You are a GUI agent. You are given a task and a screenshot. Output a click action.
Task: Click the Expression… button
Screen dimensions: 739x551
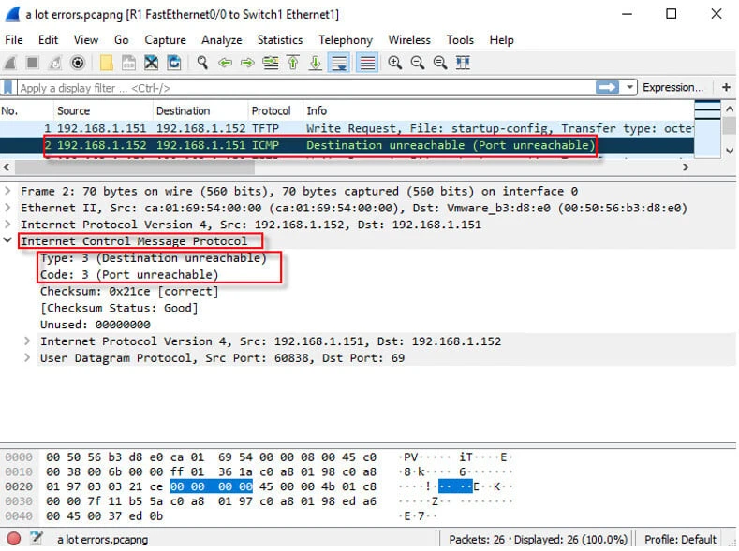click(672, 87)
